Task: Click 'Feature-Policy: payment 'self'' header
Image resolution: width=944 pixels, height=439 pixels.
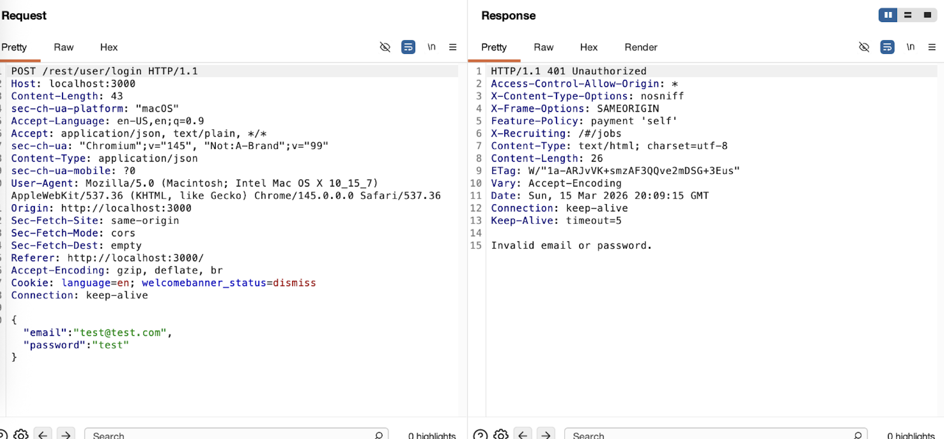Action: [x=584, y=121]
